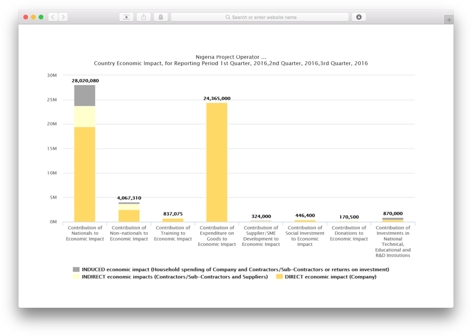Select the orange direct segment of Nationals bar
Image resolution: width=472 pixels, height=336 pixels.
(x=85, y=174)
